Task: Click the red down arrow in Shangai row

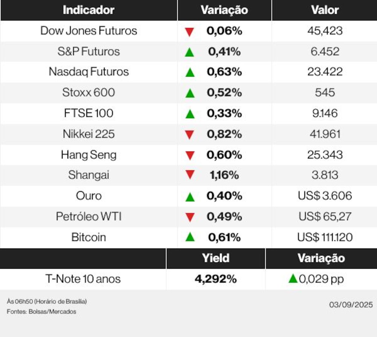Action: [x=190, y=175]
